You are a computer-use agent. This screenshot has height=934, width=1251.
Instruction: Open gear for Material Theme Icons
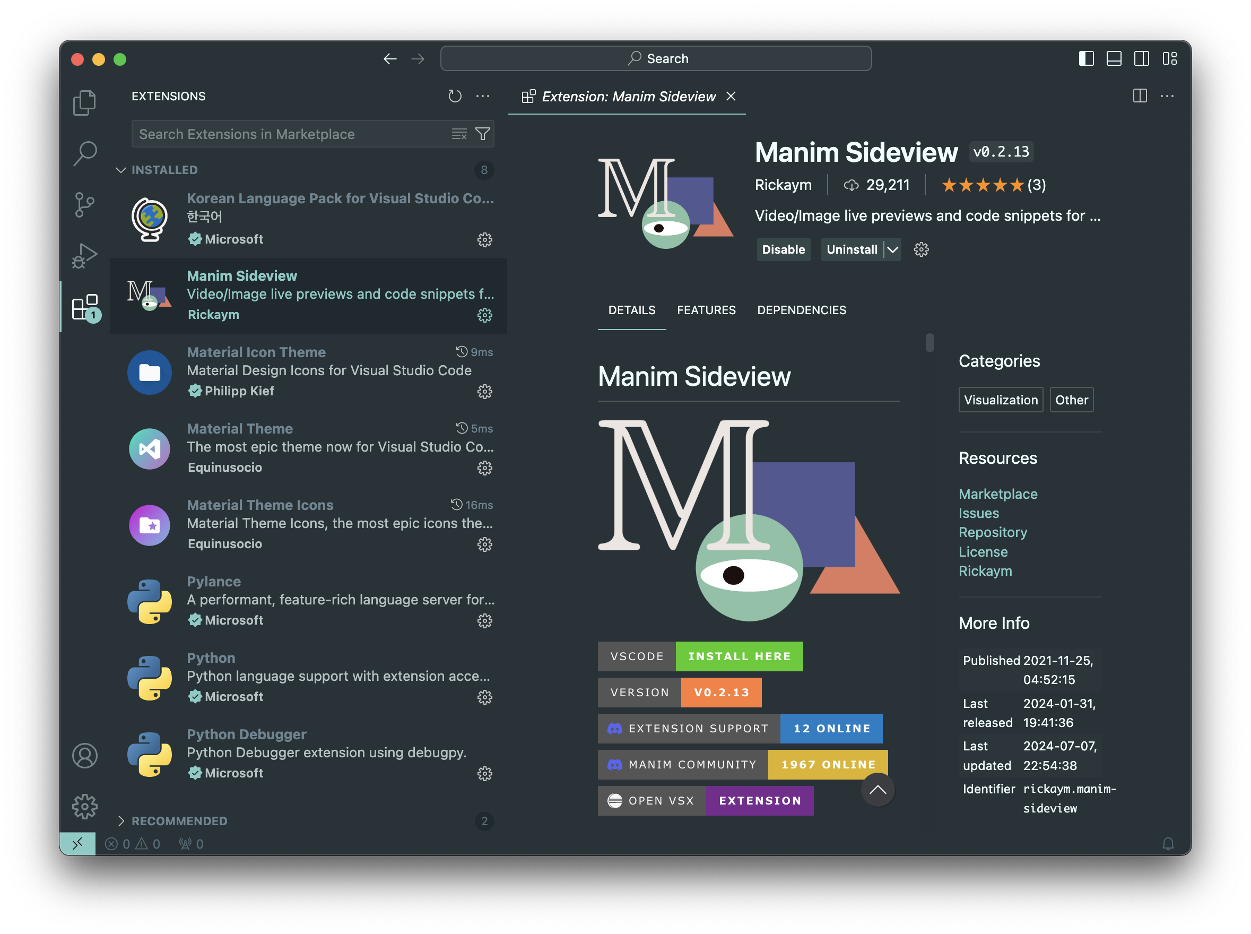click(484, 544)
